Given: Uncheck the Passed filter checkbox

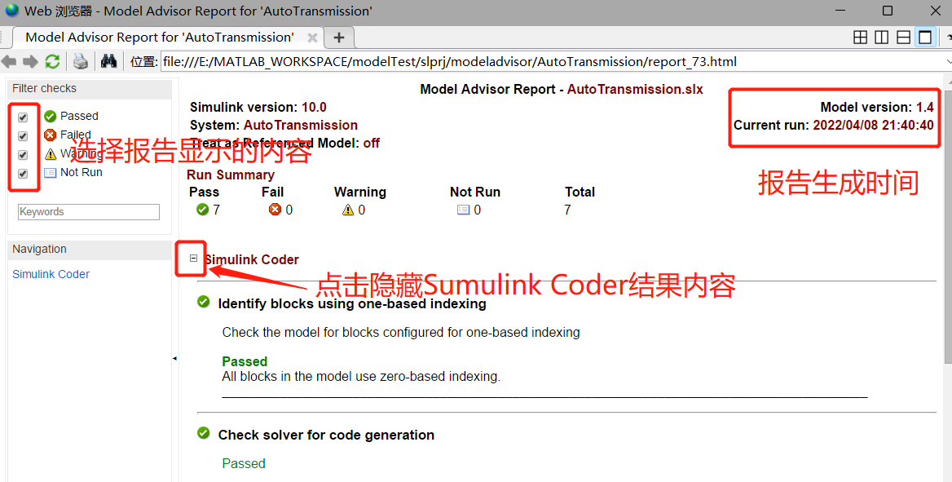Looking at the screenshot, I should (23, 117).
